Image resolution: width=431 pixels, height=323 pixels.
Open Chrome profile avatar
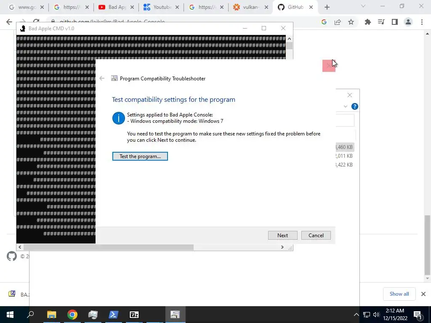[x=408, y=22]
